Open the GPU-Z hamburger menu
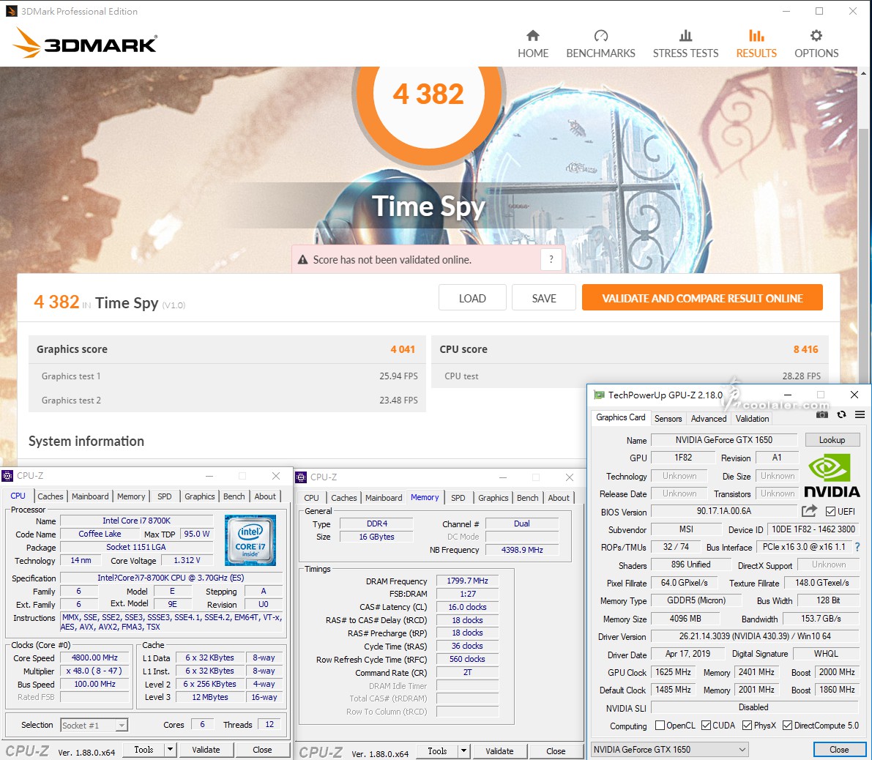872x760 pixels. (860, 414)
